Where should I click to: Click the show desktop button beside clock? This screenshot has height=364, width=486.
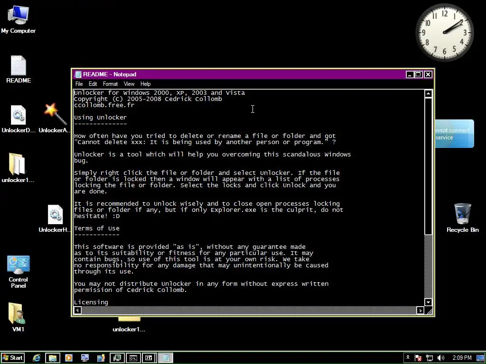click(x=480, y=358)
